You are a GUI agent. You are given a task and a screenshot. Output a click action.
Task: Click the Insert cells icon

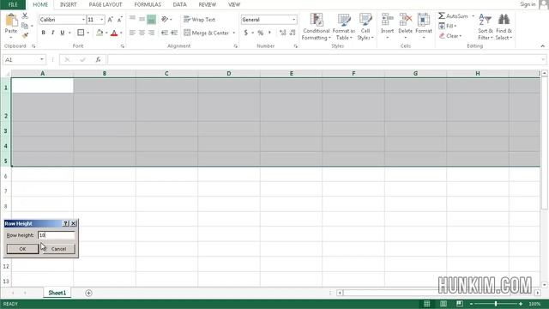[387, 20]
